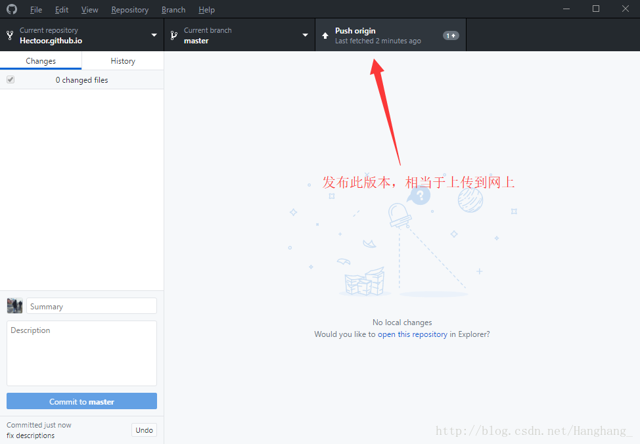Image resolution: width=640 pixels, height=444 pixels.
Task: Toggle the select-all changed files checkbox
Action: click(11, 79)
